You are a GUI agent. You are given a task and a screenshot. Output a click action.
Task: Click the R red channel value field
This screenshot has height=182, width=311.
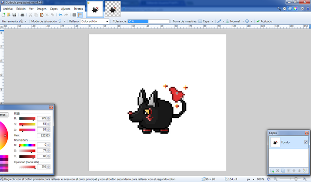pos(42,118)
